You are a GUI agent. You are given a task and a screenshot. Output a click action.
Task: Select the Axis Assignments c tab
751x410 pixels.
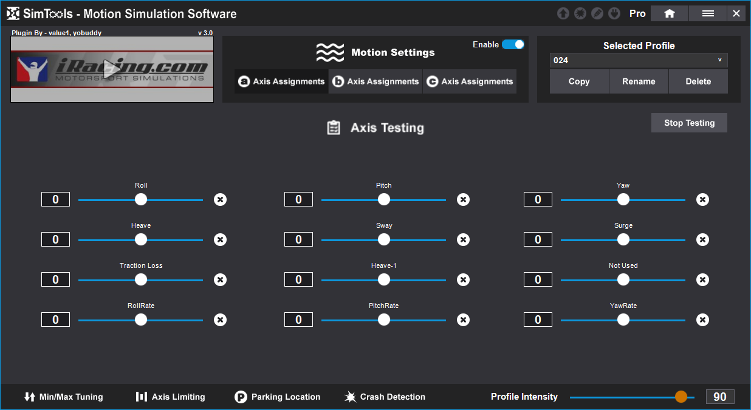(469, 81)
